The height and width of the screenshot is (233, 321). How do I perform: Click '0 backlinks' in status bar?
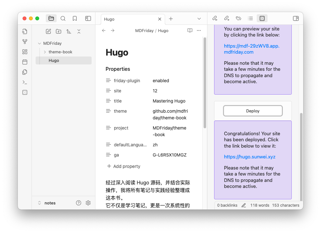point(227,205)
